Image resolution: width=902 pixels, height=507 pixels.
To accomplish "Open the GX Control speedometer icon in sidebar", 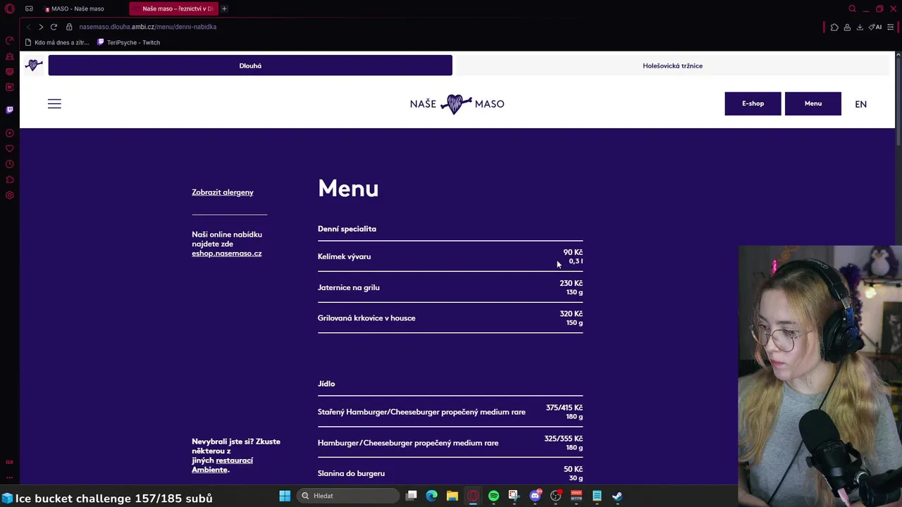I will coord(10,41).
